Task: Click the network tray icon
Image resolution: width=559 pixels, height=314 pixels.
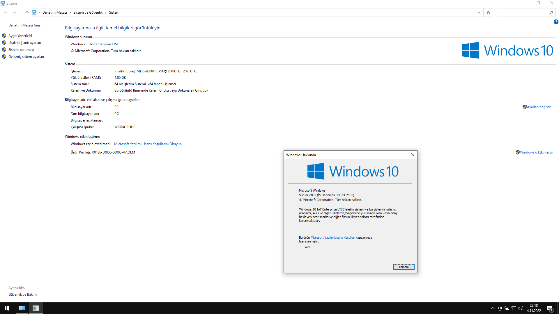Action: click(x=514, y=308)
